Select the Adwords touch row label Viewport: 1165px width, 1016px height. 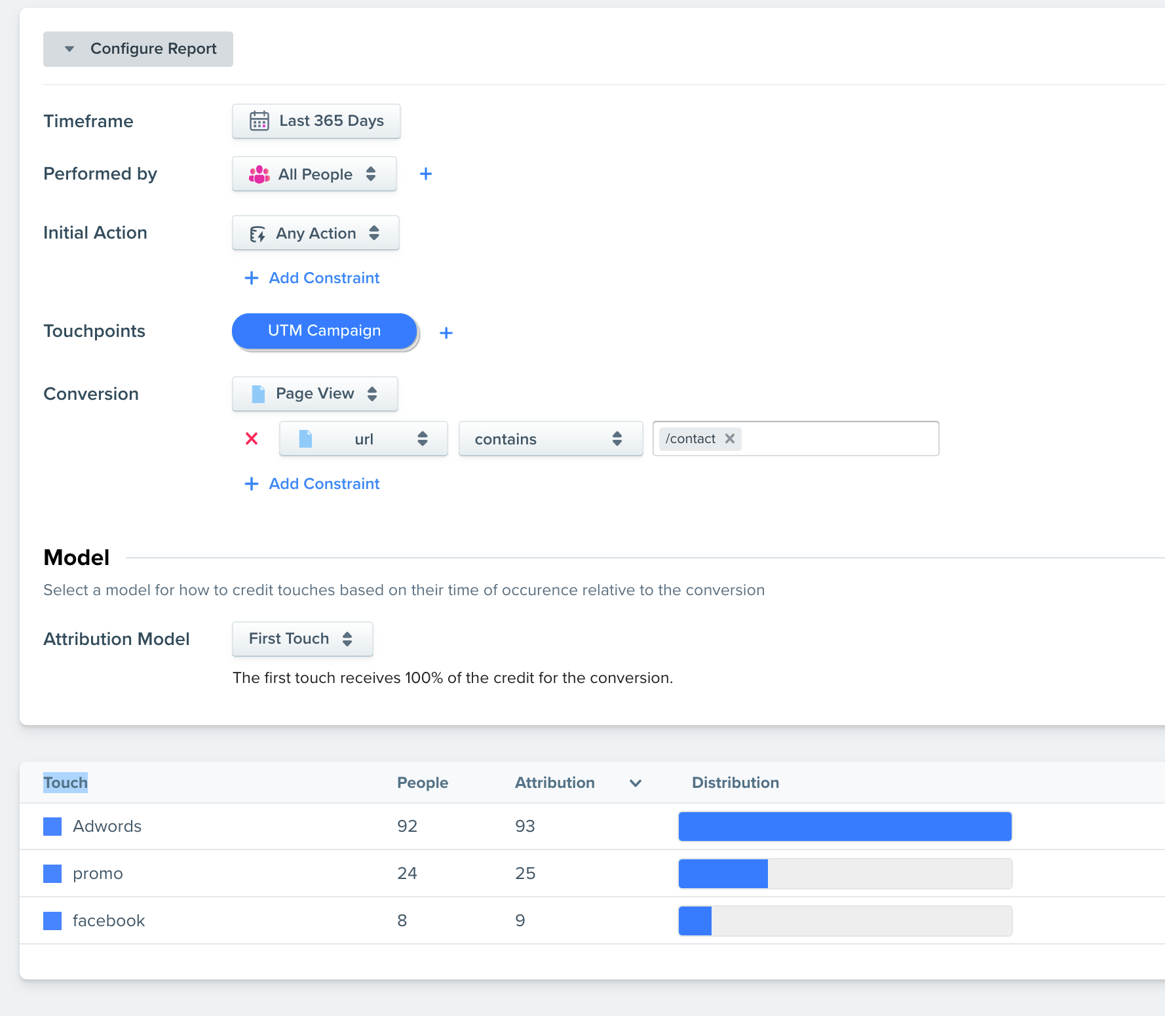click(107, 827)
